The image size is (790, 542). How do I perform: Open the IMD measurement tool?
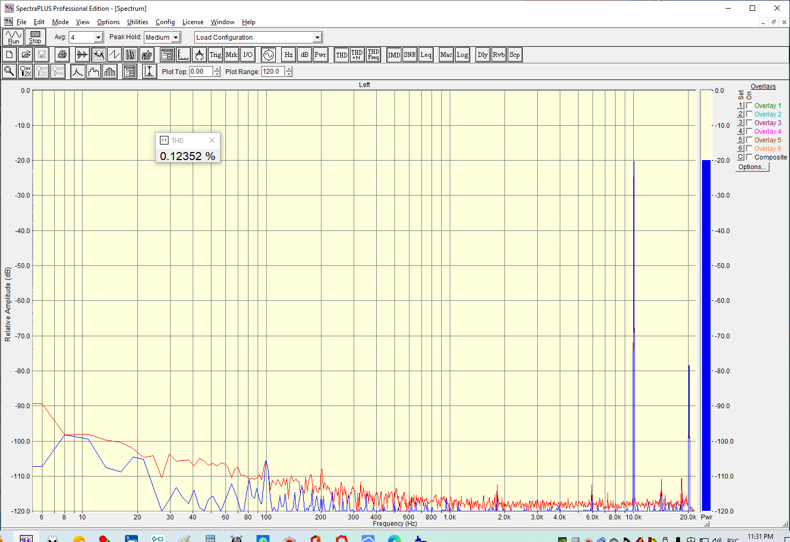click(x=394, y=55)
